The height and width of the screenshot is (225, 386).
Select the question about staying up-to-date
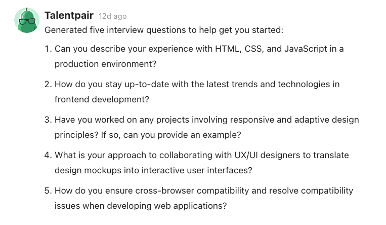pos(197,85)
